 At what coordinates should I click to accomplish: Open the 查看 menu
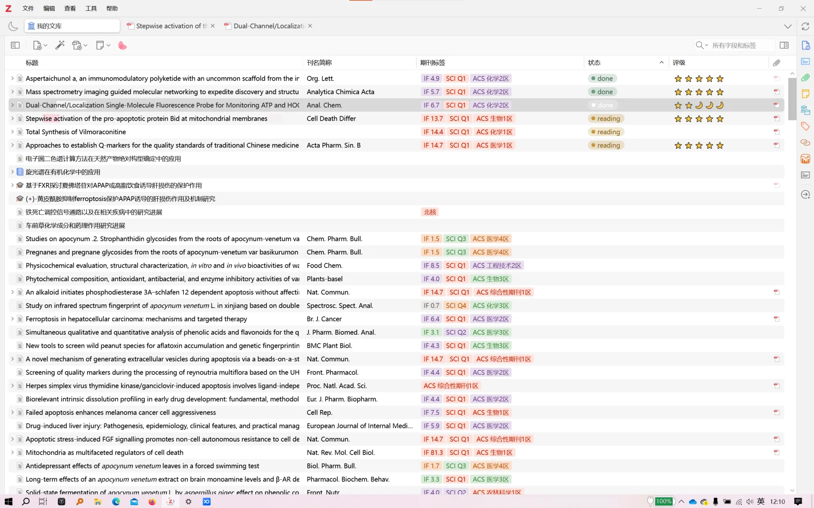coord(70,8)
